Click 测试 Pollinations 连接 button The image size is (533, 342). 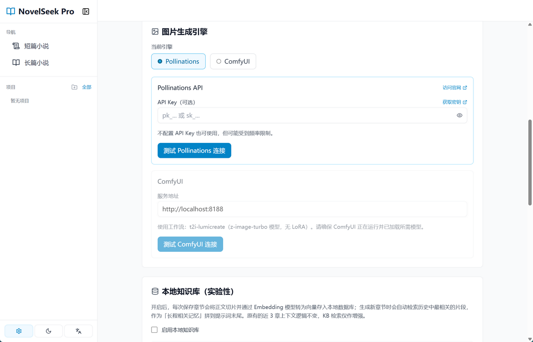(x=194, y=150)
